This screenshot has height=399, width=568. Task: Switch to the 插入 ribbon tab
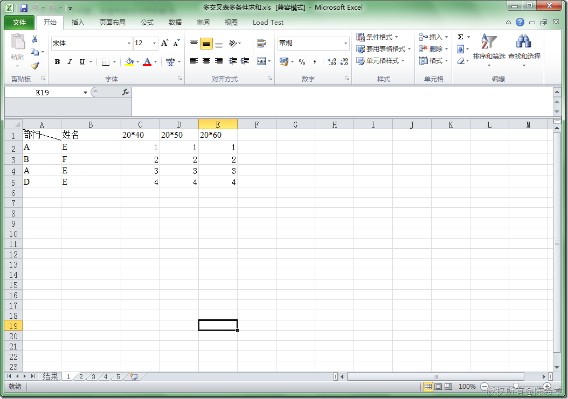coord(78,23)
